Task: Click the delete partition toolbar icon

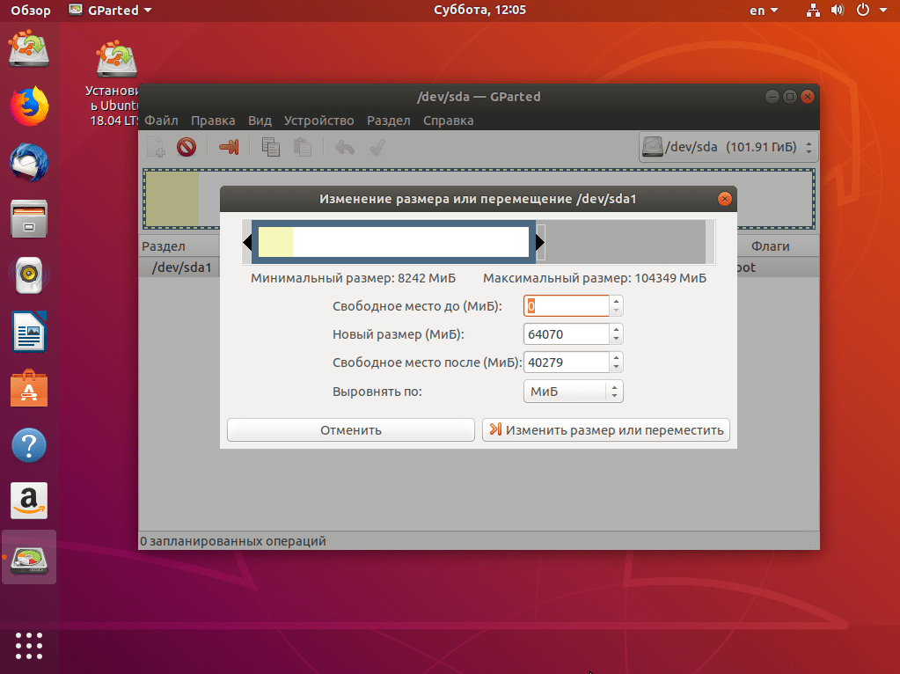Action: click(187, 148)
